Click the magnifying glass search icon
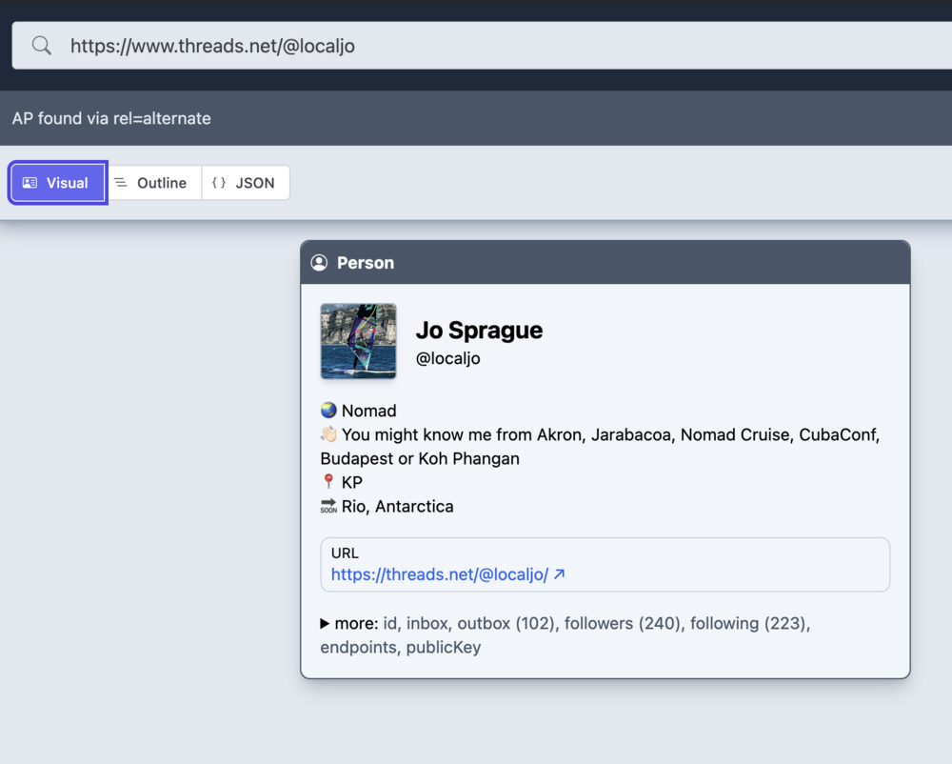 coord(41,46)
